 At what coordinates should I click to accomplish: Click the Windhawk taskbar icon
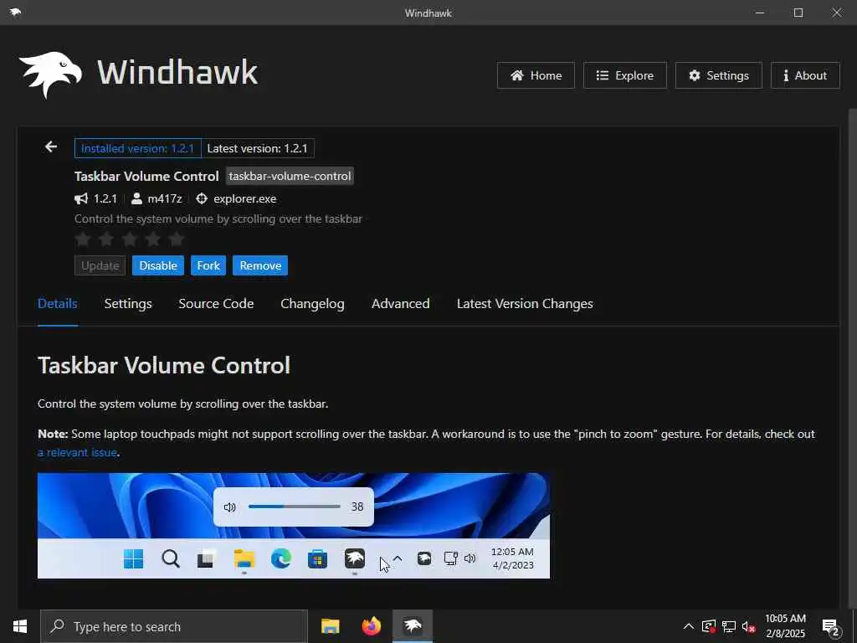click(x=413, y=626)
